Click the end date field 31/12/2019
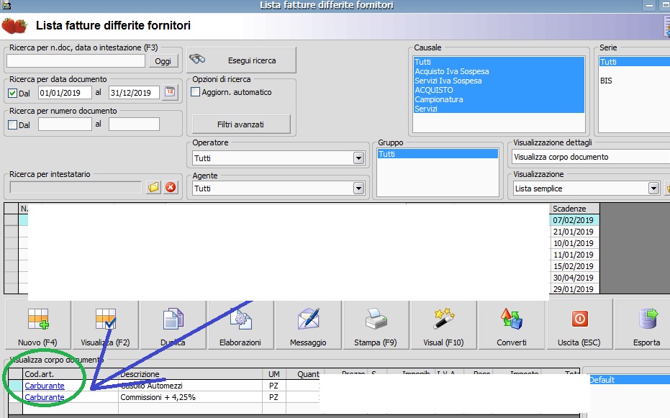670x418 pixels. 134,93
